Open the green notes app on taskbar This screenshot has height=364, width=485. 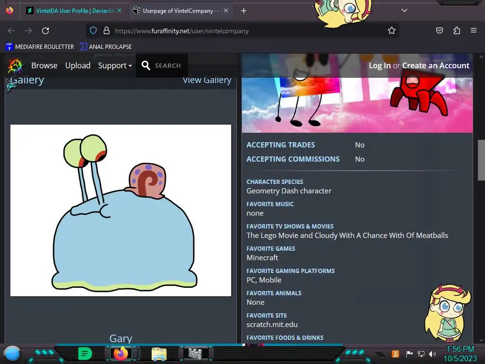85,354
